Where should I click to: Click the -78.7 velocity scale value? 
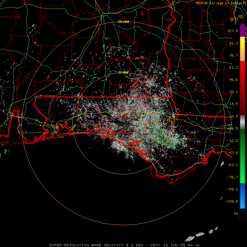(x=232, y=177)
